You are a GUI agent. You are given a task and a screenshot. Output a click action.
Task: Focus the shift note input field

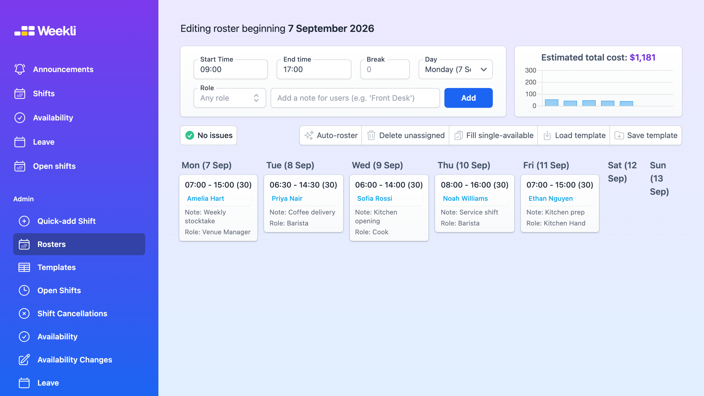(355, 98)
